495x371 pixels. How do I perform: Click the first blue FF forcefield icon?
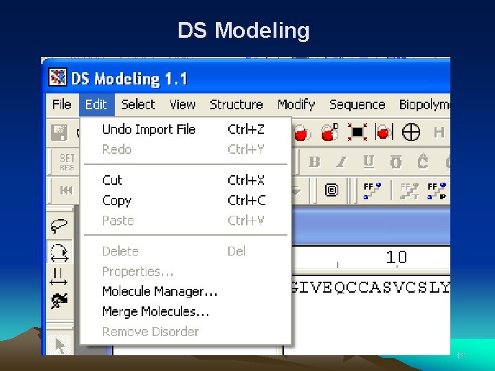(x=372, y=191)
